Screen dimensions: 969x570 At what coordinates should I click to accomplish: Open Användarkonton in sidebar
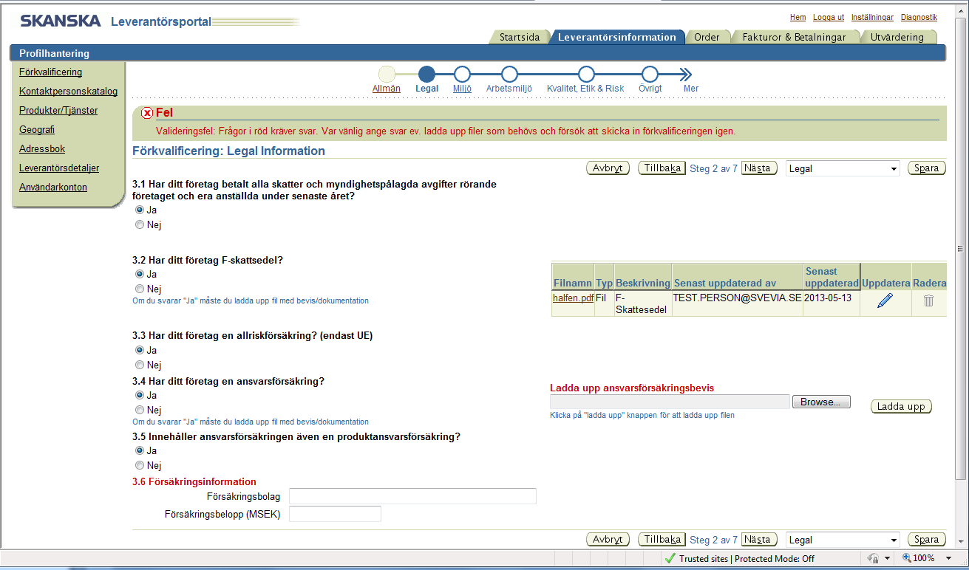click(x=53, y=188)
